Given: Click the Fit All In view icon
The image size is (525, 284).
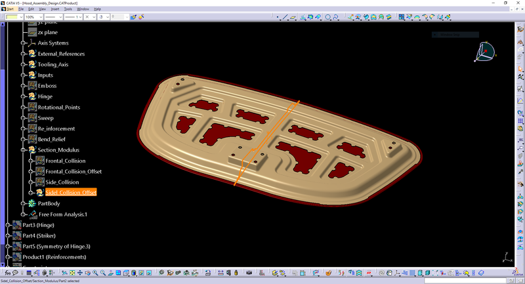Looking at the screenshot, I should coord(72,273).
